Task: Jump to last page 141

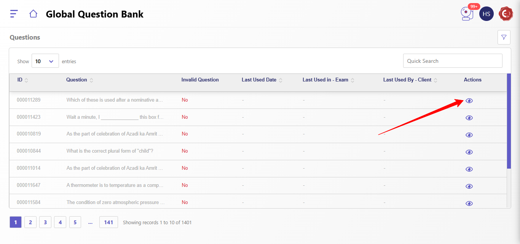Action: pyautogui.click(x=108, y=222)
